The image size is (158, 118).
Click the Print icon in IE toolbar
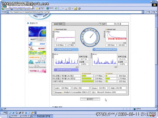tap(66, 8)
